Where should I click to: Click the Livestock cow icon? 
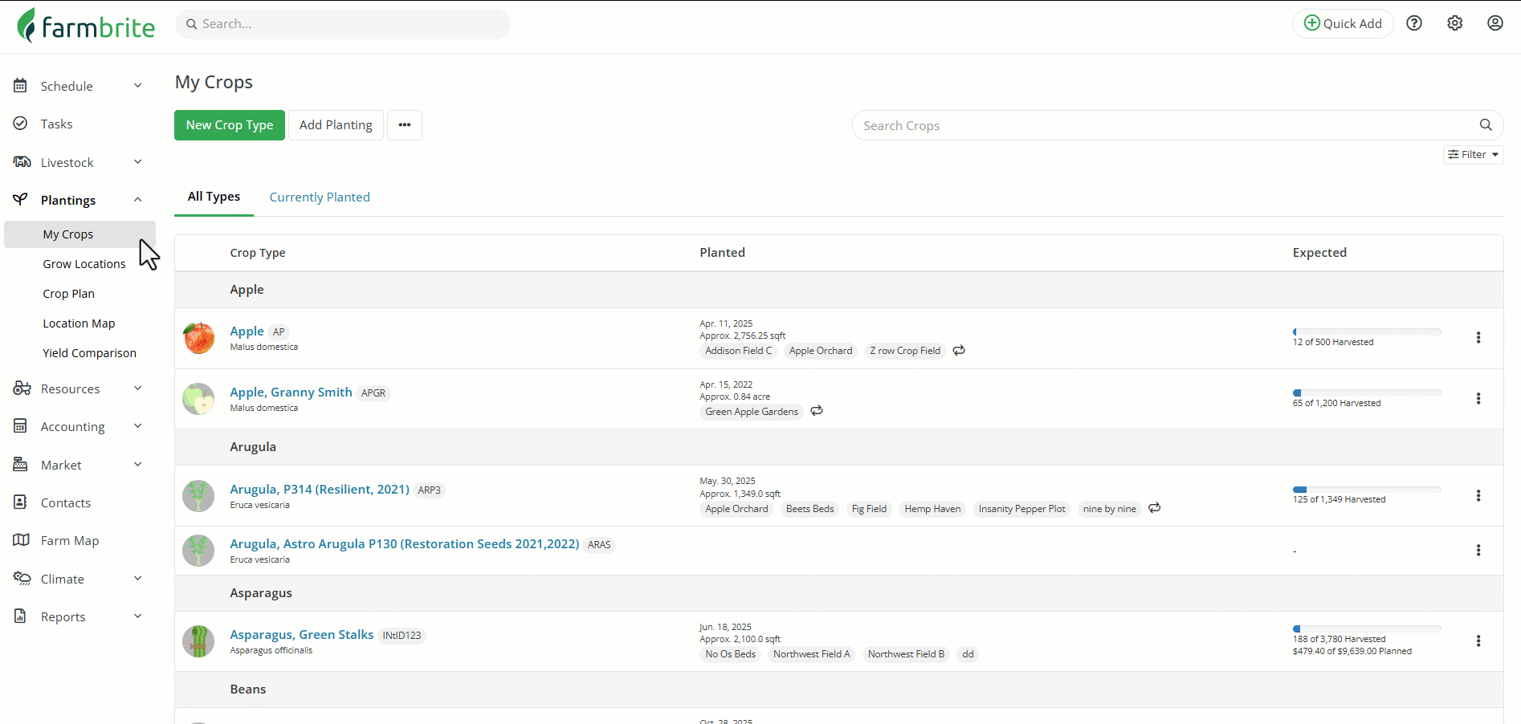(x=22, y=162)
